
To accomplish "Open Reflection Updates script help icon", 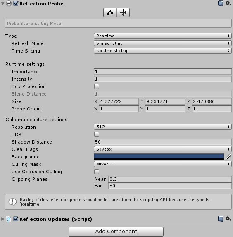I will pos(221,219).
